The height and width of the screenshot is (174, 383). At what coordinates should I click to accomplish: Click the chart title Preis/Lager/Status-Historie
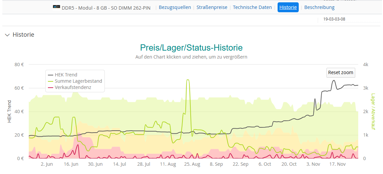point(191,48)
